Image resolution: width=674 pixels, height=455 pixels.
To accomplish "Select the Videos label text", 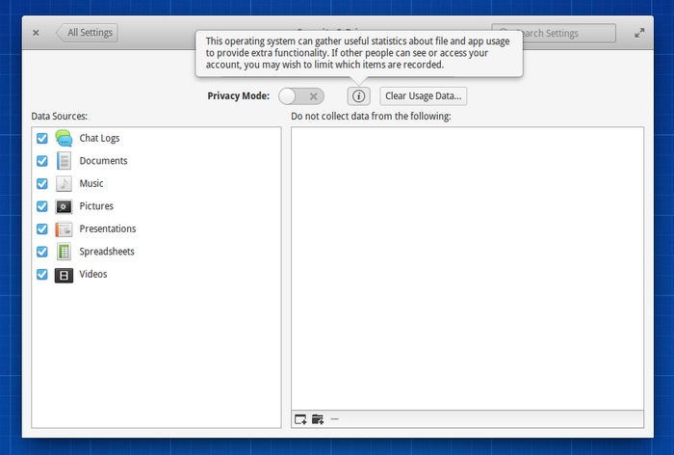I will [x=93, y=274].
